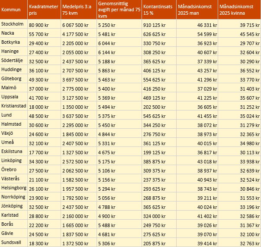Click the cell 4 844 kr
This screenshot has height=247, width=261.
click(119, 133)
